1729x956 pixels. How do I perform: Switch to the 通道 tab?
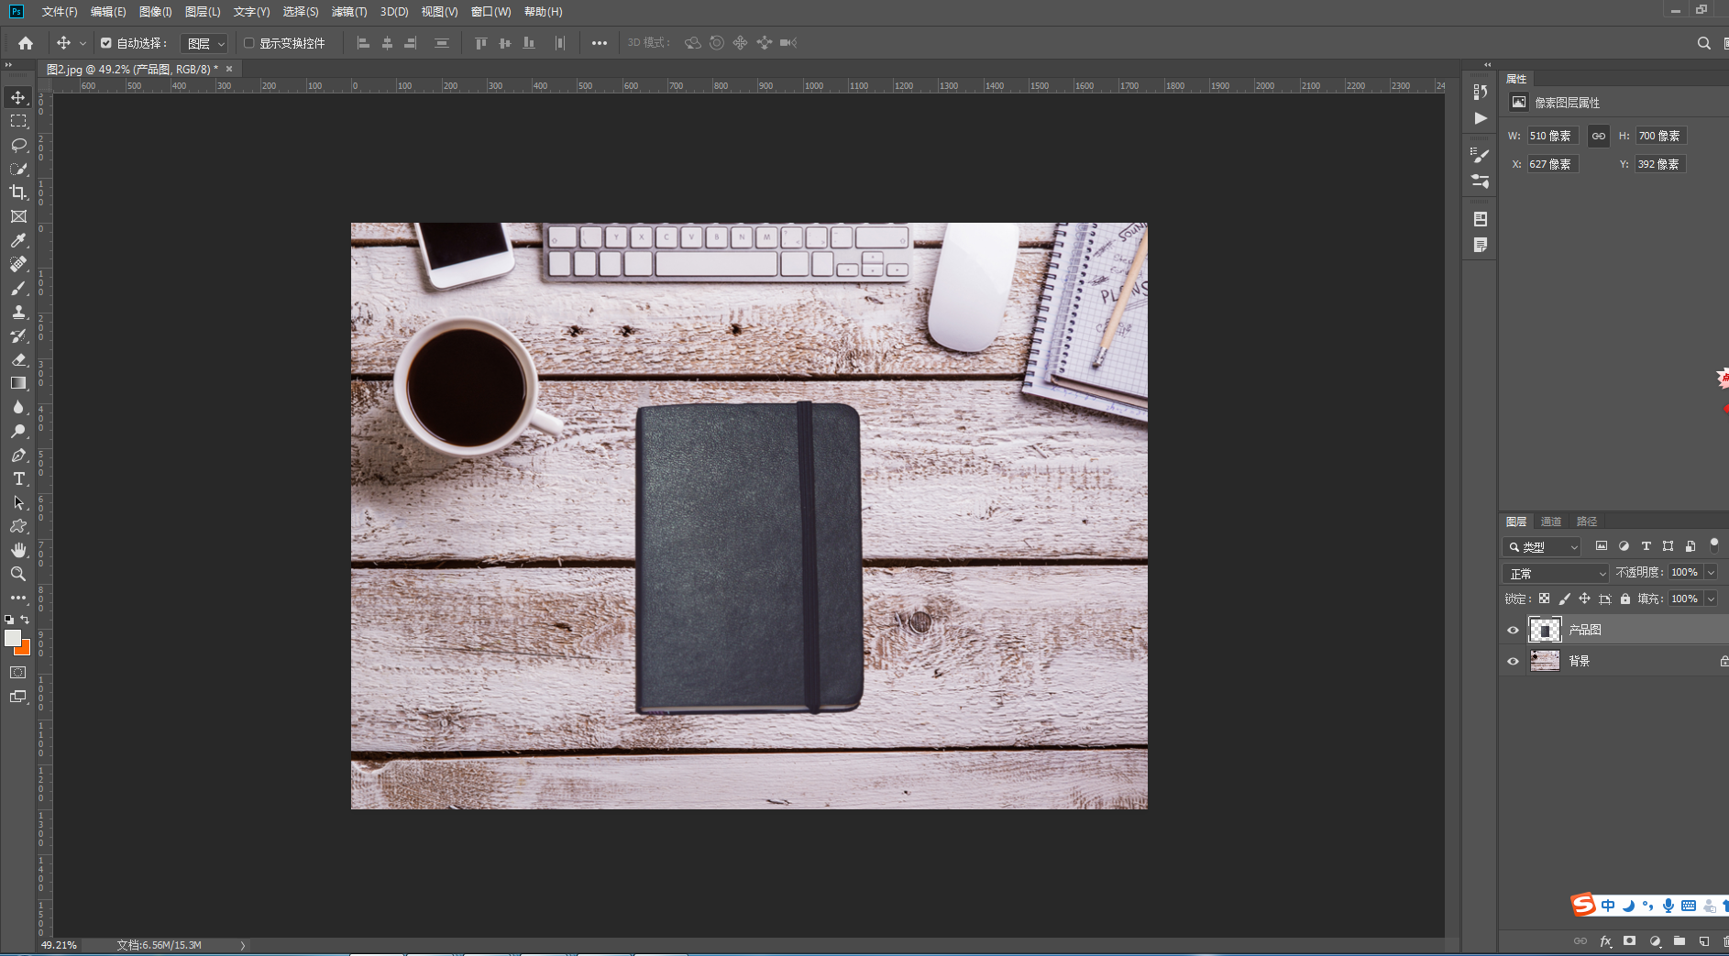point(1551,522)
